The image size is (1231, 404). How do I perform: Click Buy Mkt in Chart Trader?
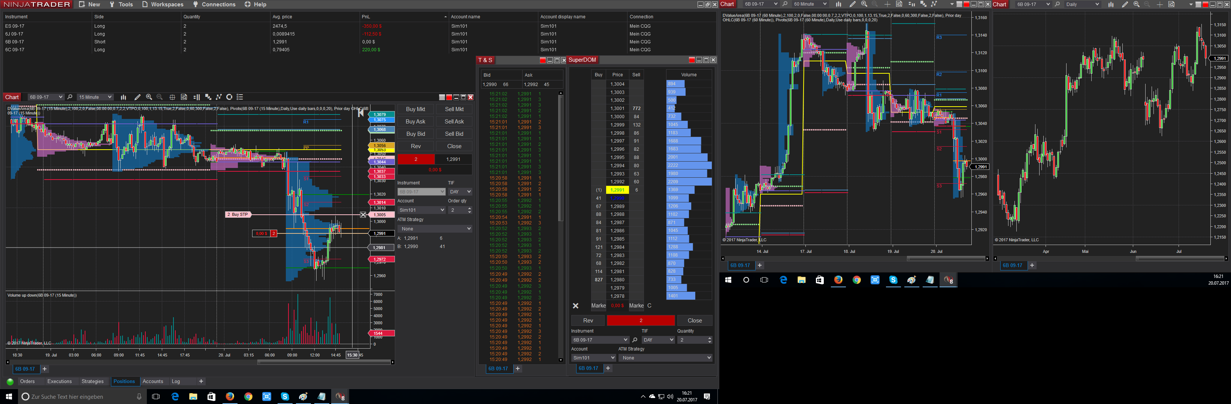[416, 109]
